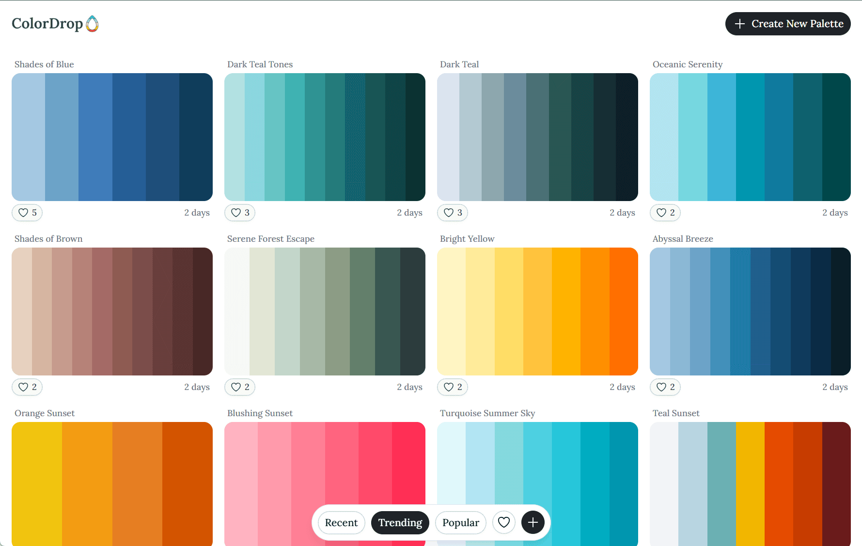Viewport: 862px width, 546px height.
Task: Like the Oceanic Serenity palette
Action: tap(665, 213)
